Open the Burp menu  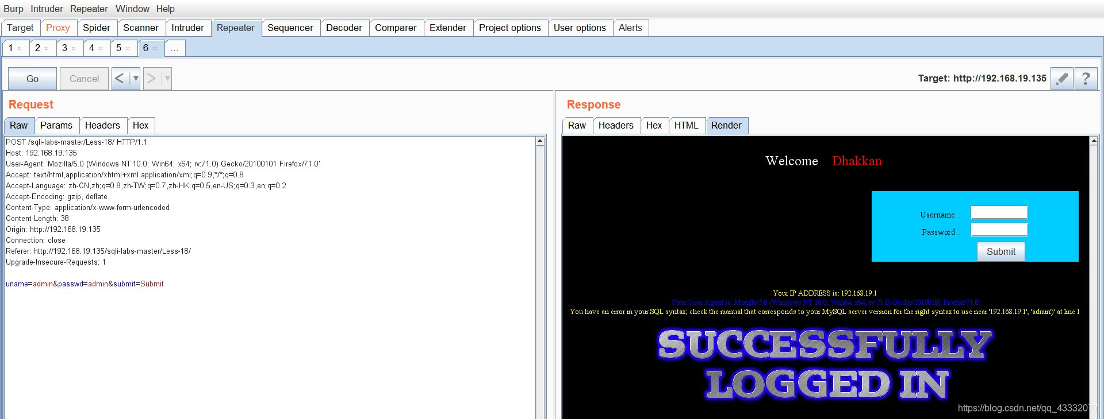pos(13,9)
